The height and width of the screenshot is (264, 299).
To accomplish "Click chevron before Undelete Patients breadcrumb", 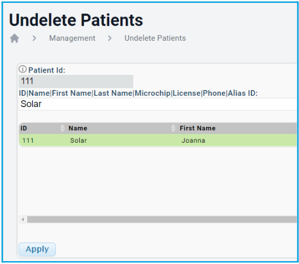I will point(110,38).
